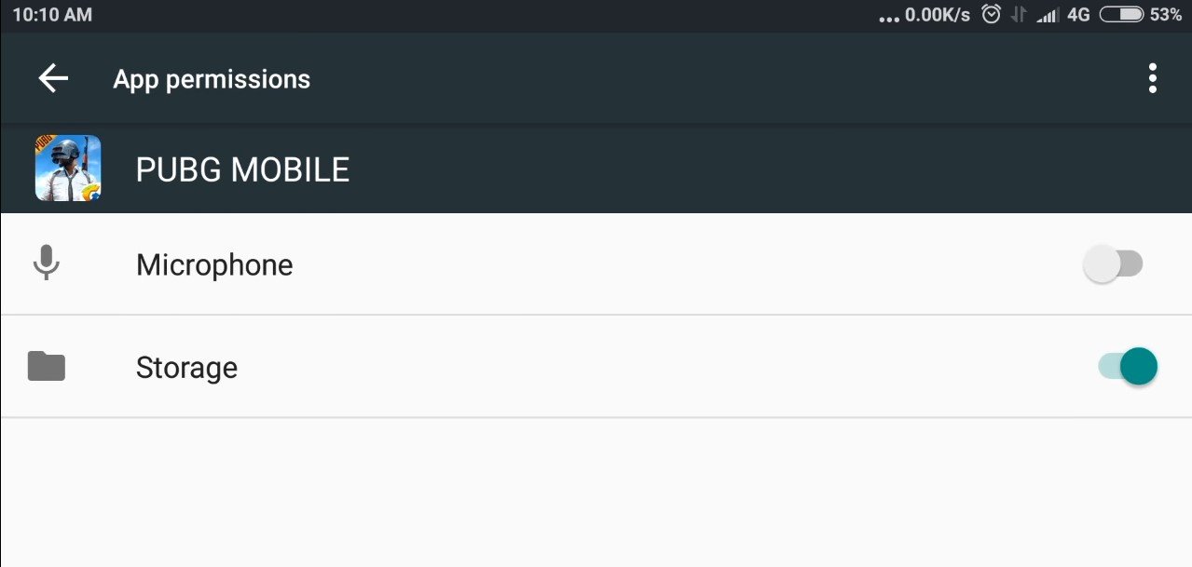Tap the battery level indicator
Viewport: 1192px width, 567px height.
click(1123, 14)
